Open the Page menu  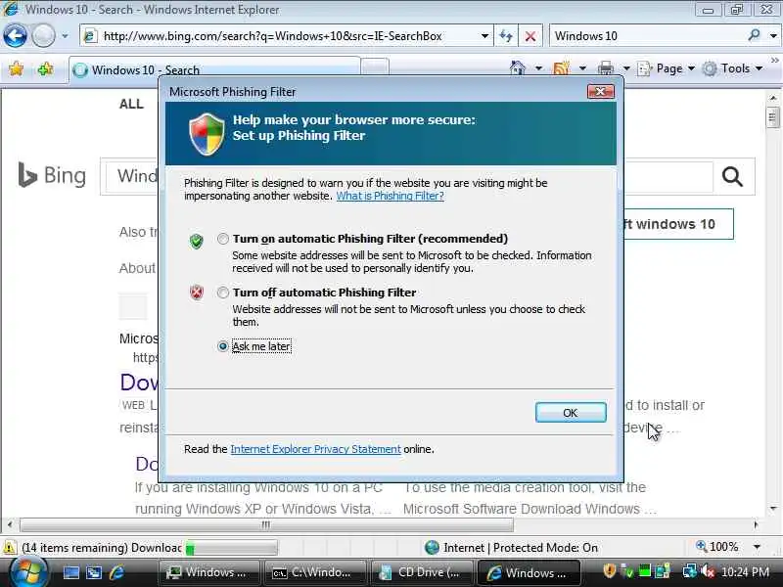coord(667,68)
